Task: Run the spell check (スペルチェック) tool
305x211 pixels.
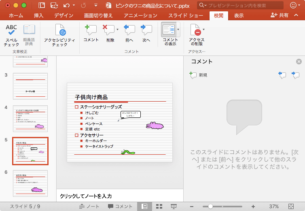Action: point(11,35)
